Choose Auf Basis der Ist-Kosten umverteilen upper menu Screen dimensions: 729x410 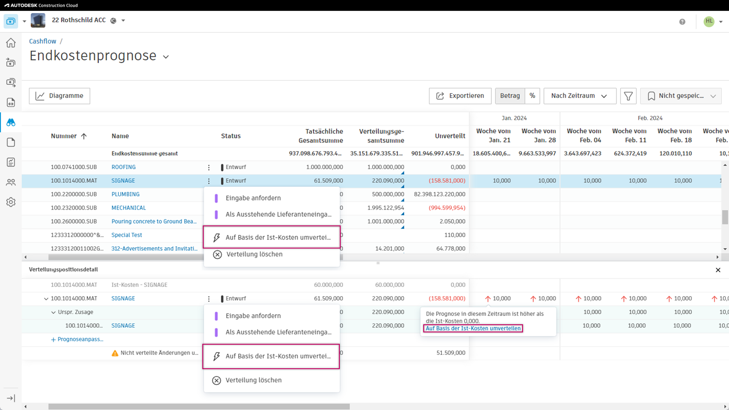272,237
